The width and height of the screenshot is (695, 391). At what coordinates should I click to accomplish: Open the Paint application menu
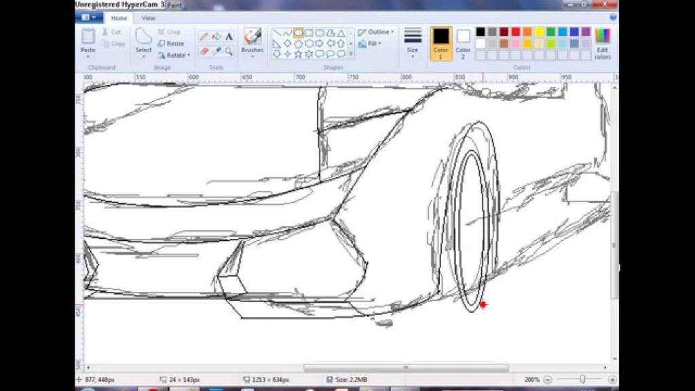click(x=88, y=17)
